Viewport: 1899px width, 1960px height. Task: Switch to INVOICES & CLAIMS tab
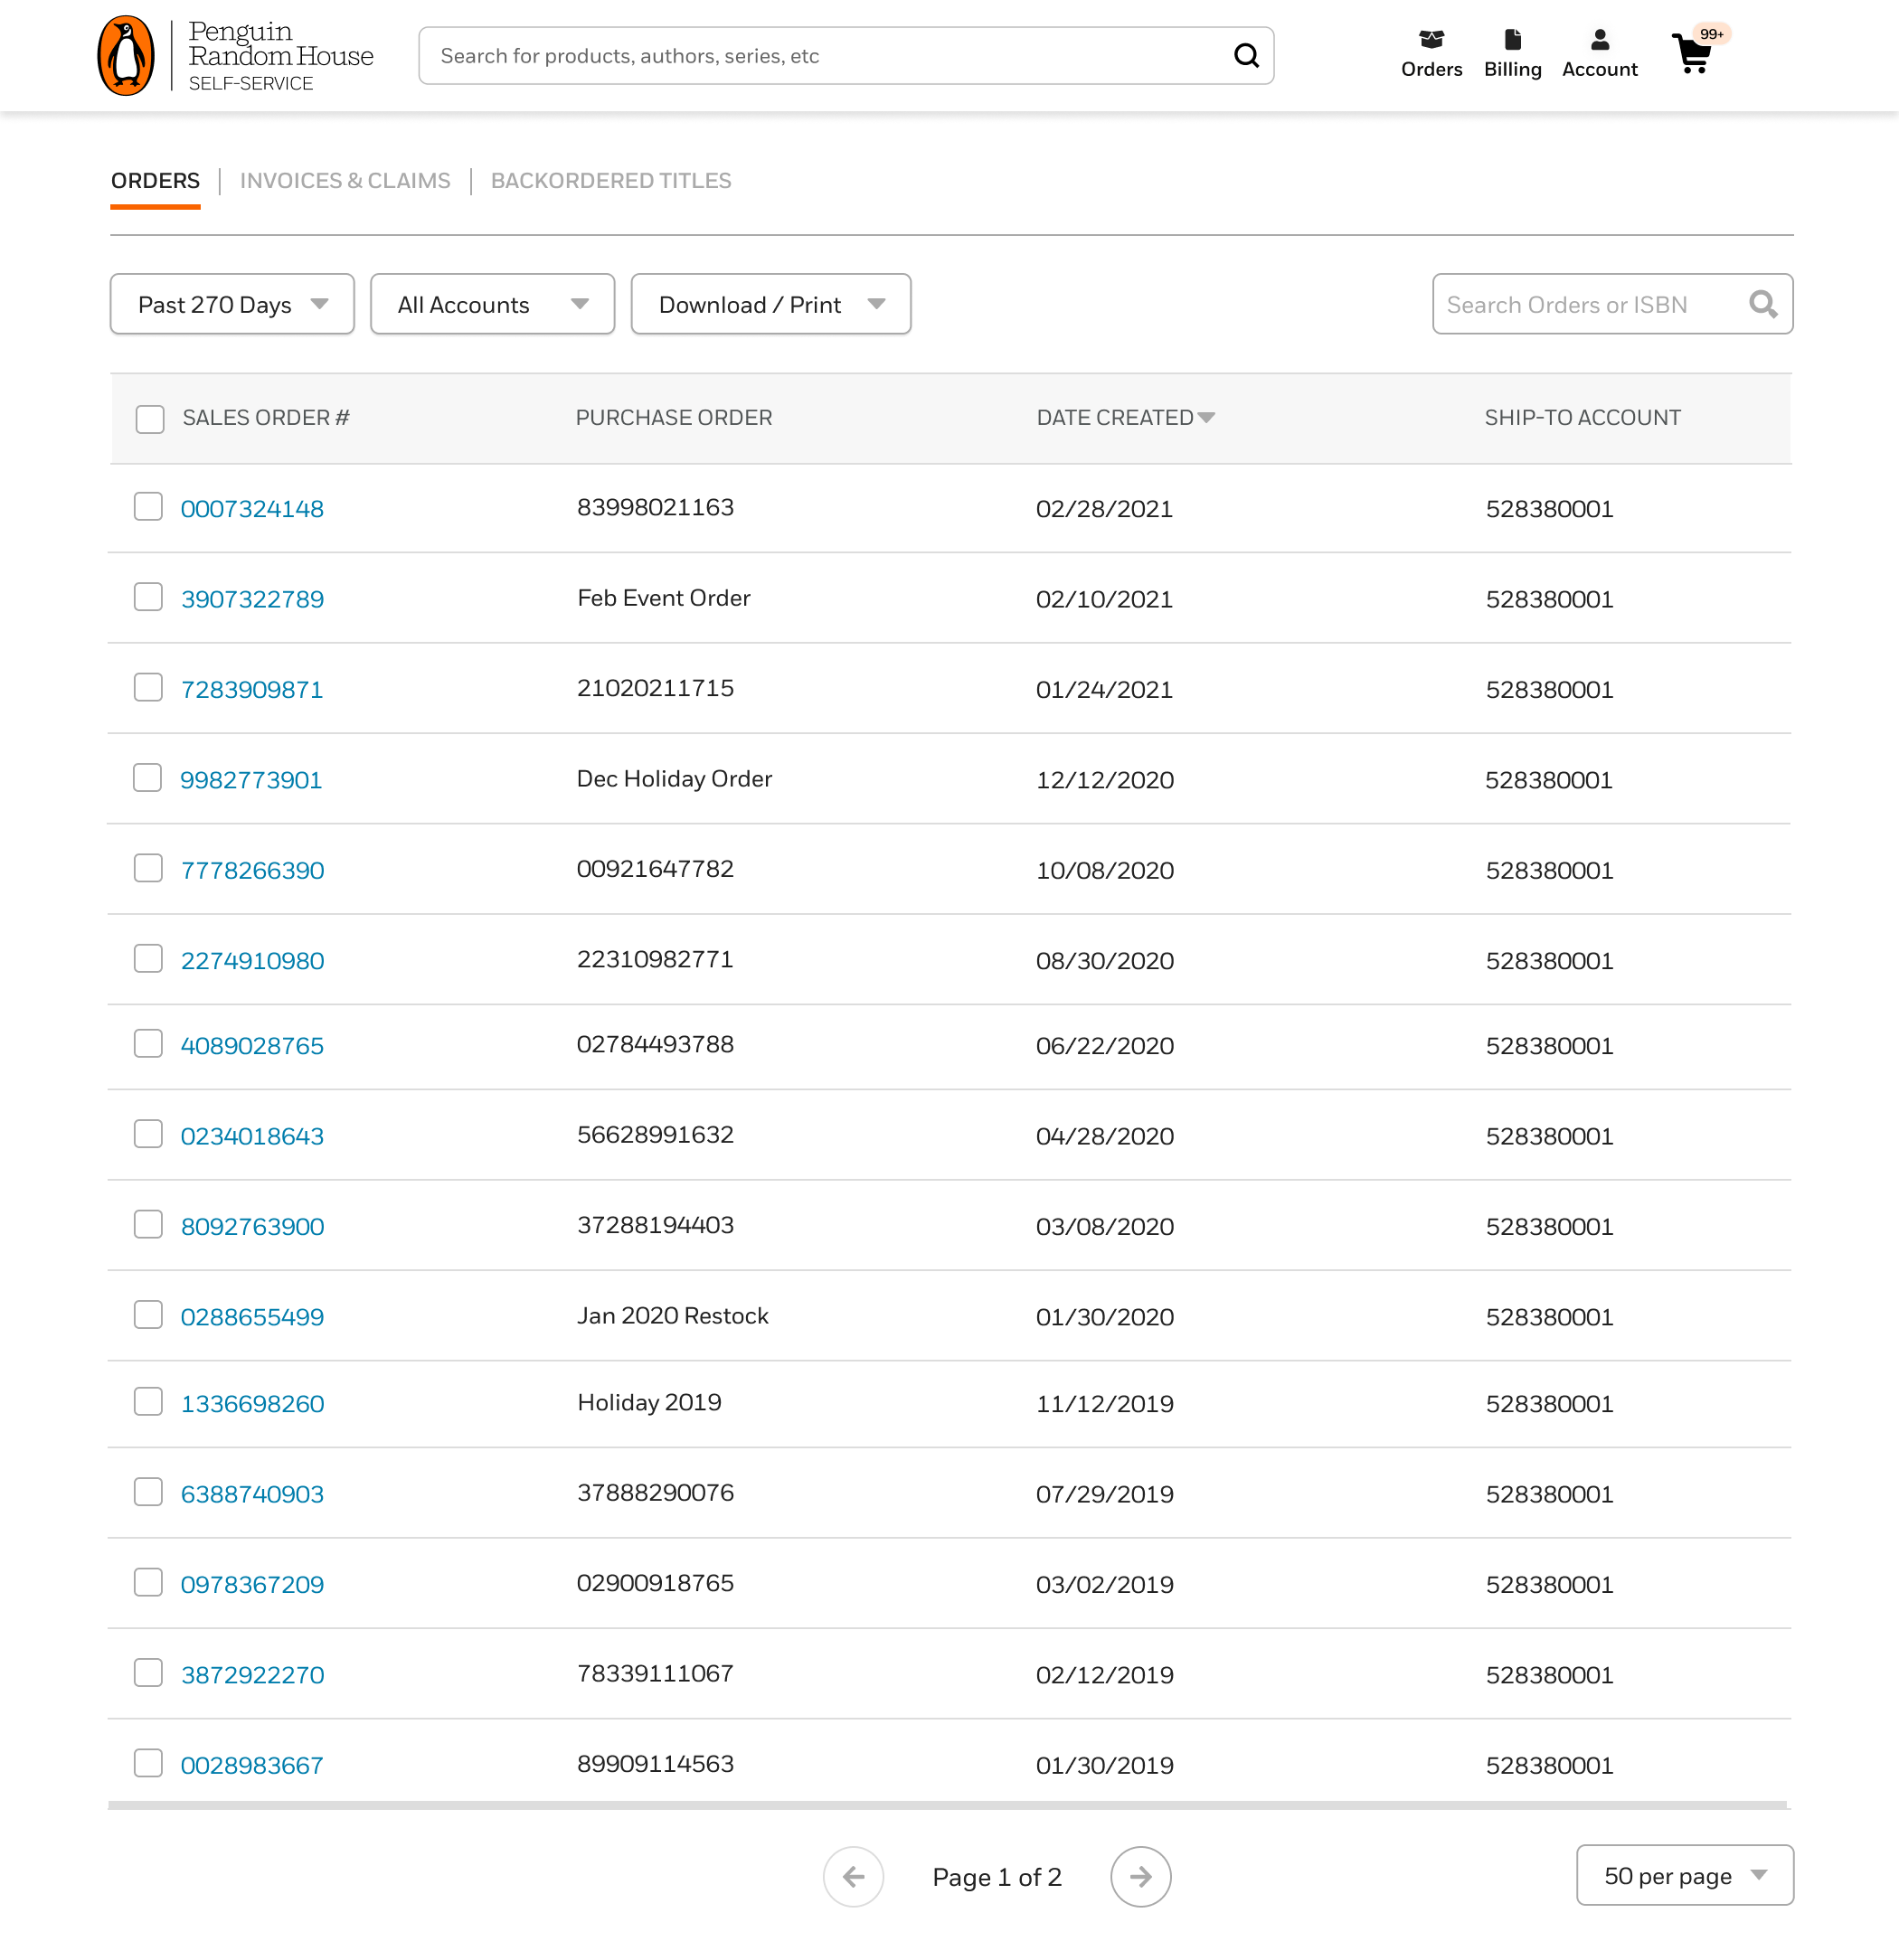click(345, 181)
